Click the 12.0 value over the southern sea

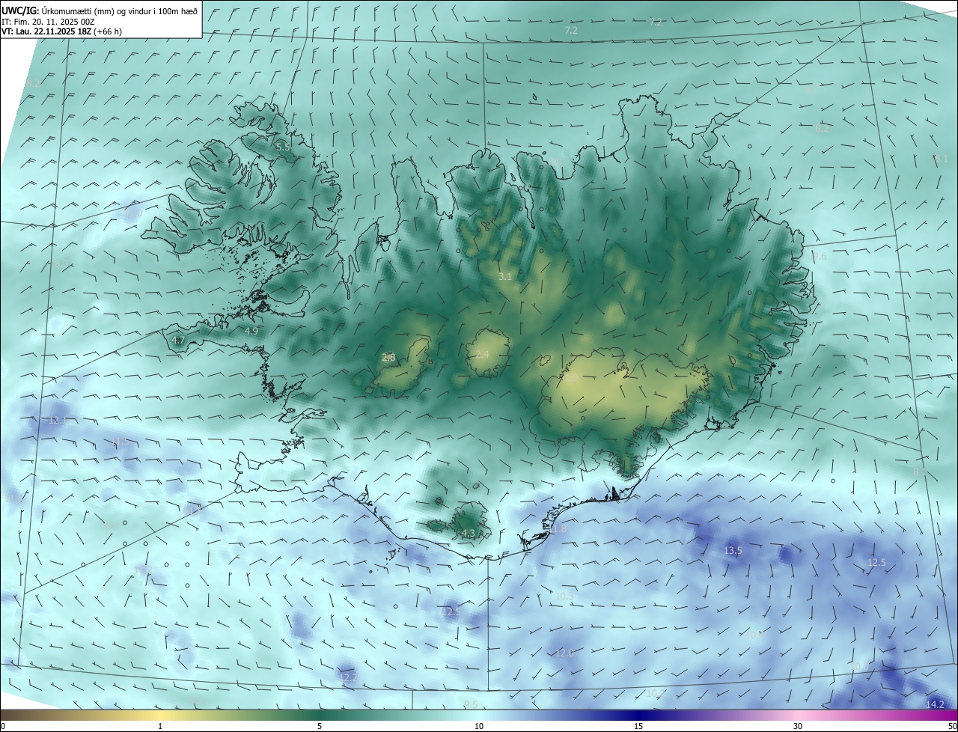click(564, 653)
